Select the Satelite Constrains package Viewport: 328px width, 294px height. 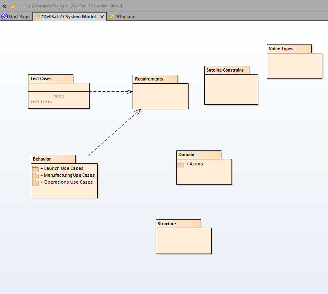coord(231,85)
